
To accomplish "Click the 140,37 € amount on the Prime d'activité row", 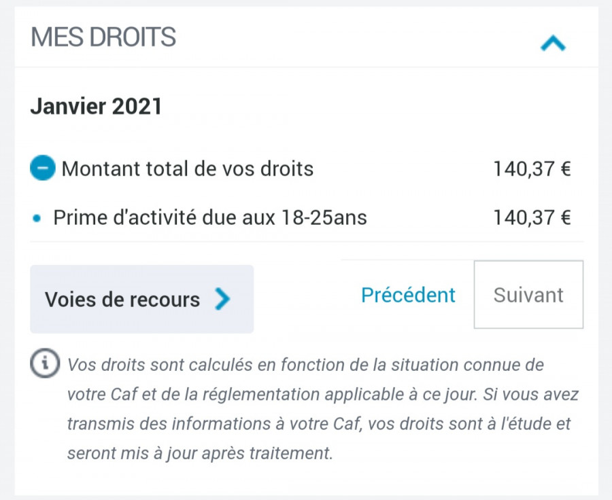I will pyautogui.click(x=532, y=217).
